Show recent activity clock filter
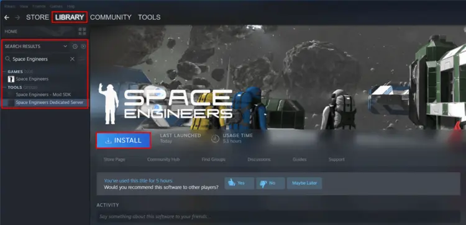Viewport: 466px width, 225px height. 75,46
